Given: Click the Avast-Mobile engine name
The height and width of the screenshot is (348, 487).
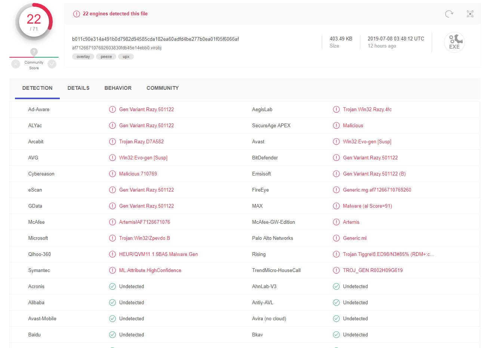Looking at the screenshot, I should [x=42, y=318].
